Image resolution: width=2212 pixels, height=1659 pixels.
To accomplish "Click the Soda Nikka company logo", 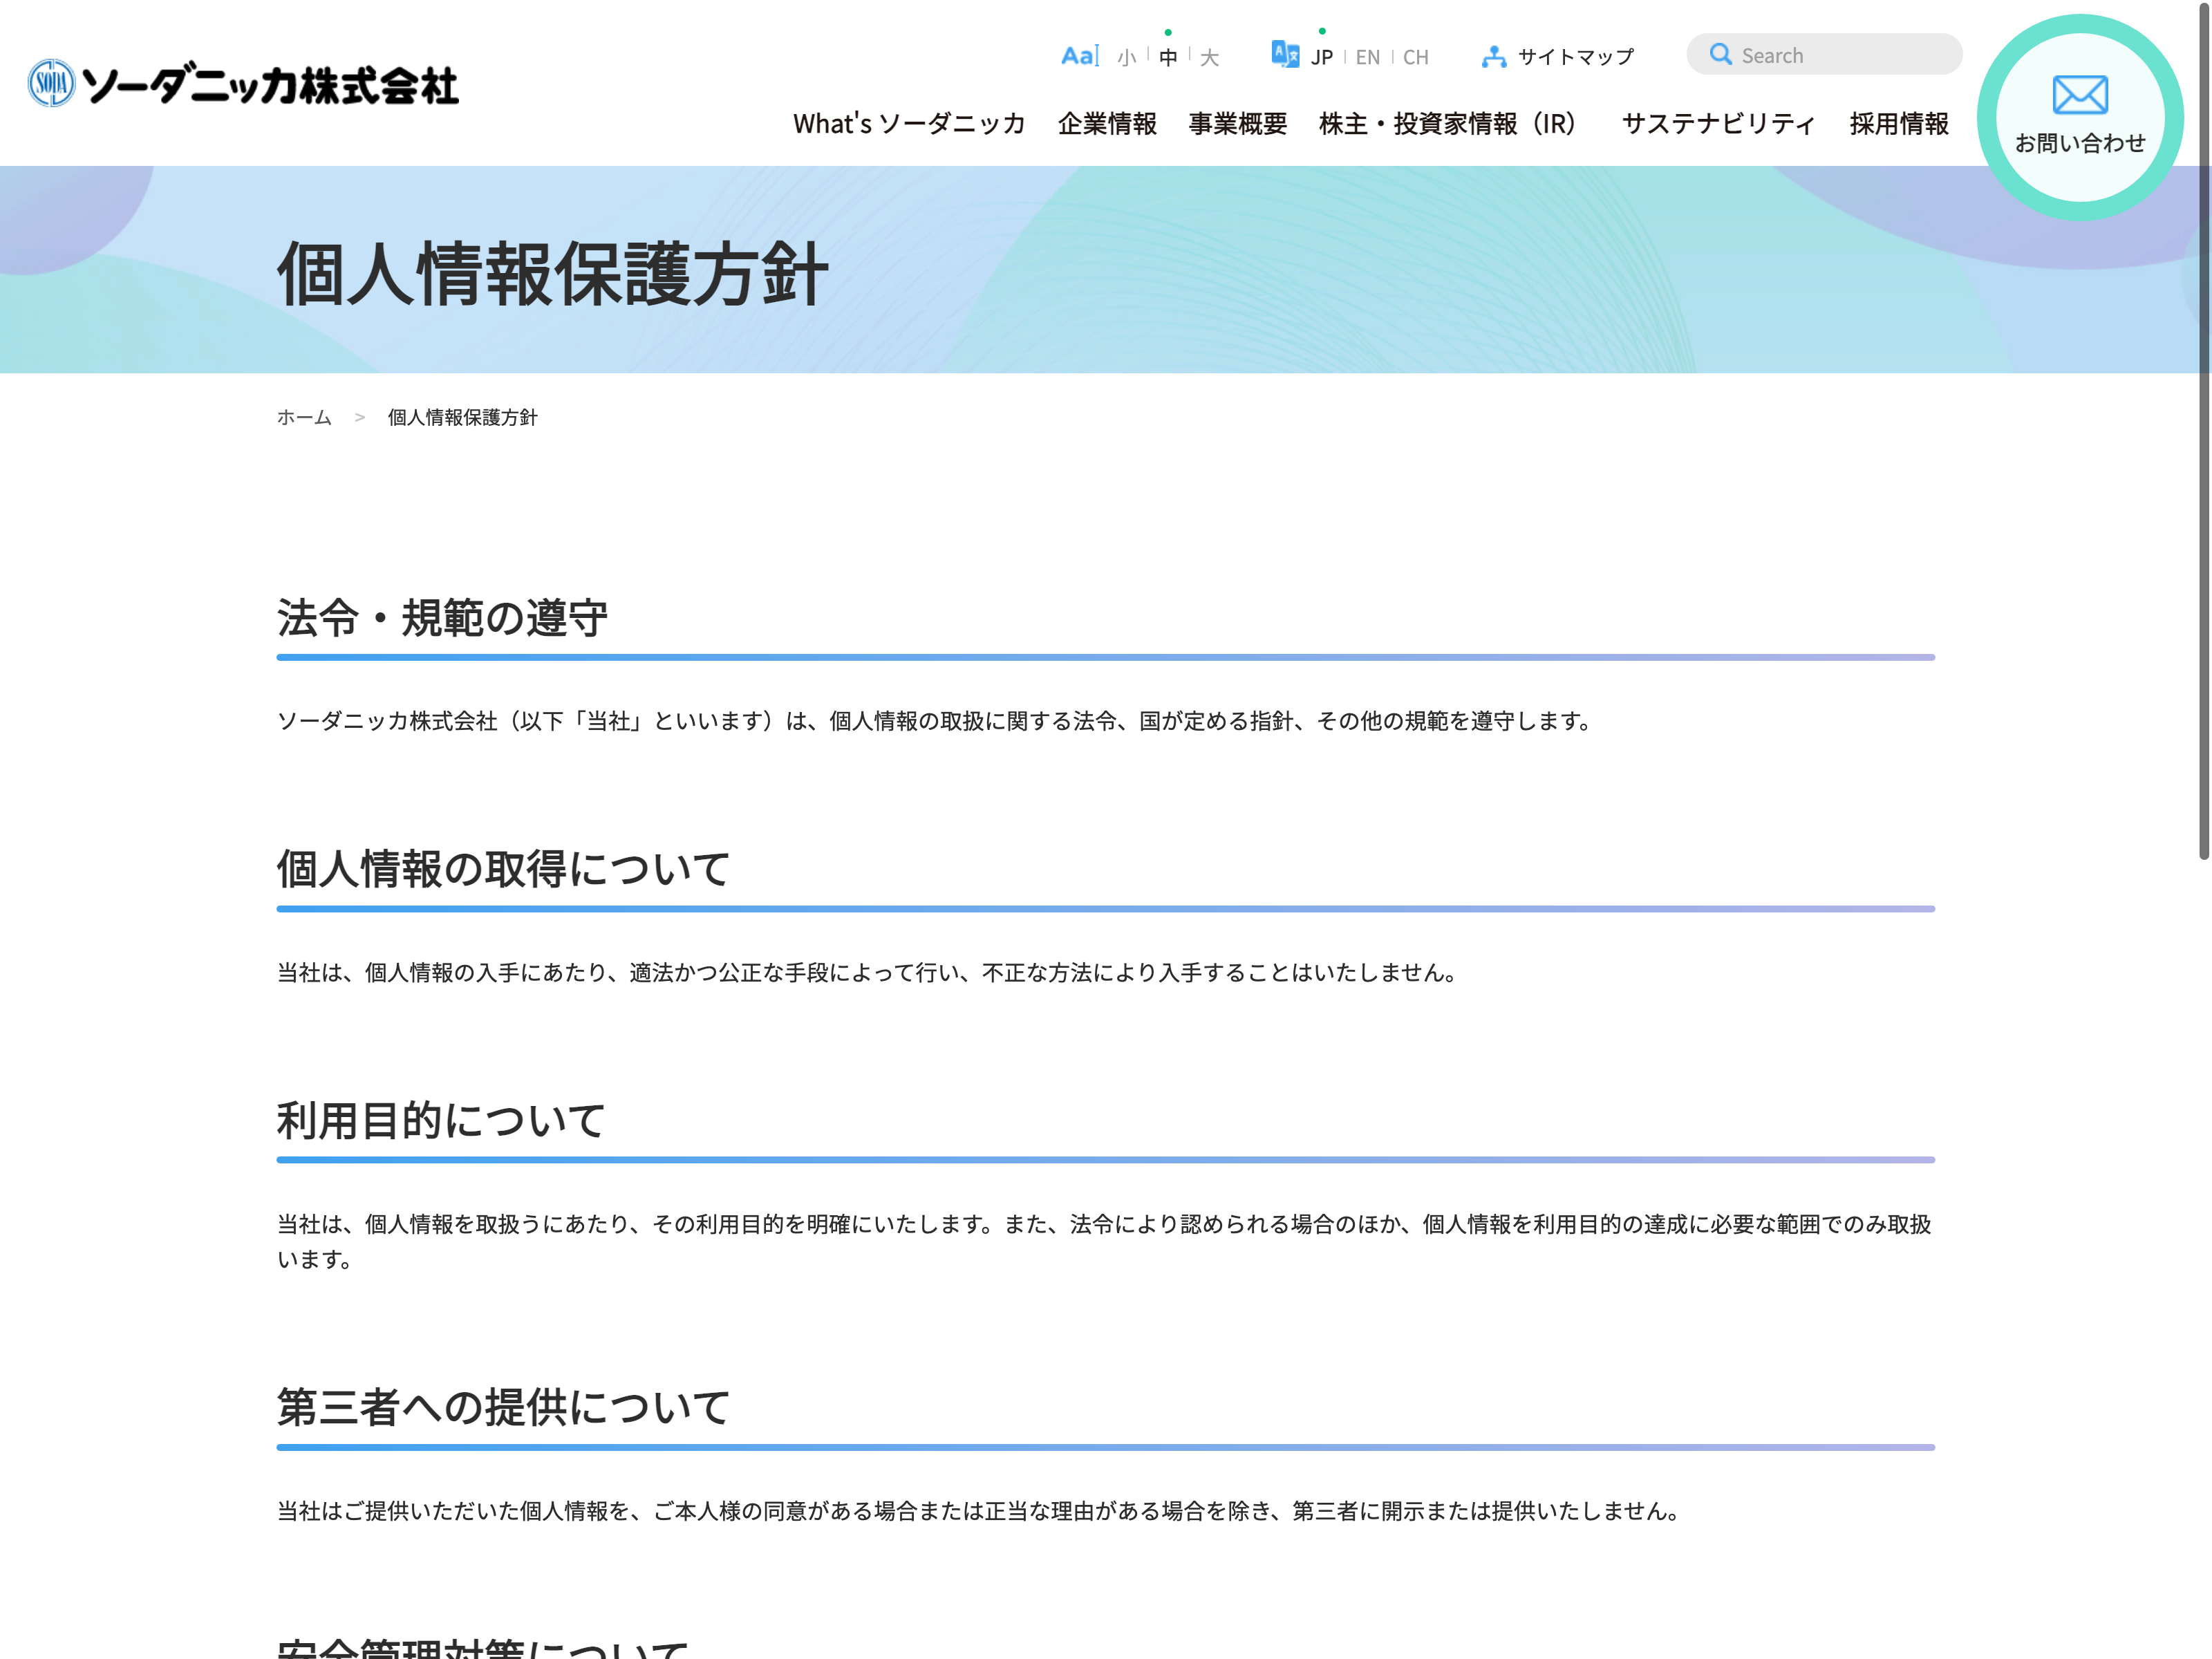I will coord(243,84).
